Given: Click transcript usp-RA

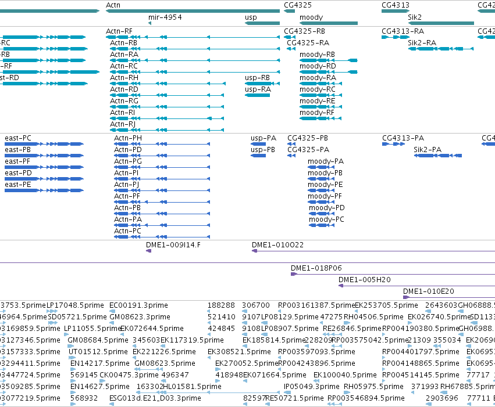Looking at the screenshot, I should pos(258,89).
